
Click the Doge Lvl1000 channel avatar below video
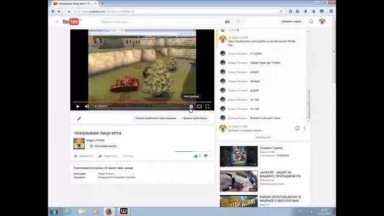[x=79, y=143]
